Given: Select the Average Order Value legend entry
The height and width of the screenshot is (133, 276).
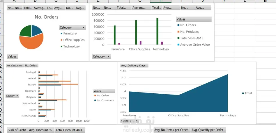Looking at the screenshot, I should 193,45.
